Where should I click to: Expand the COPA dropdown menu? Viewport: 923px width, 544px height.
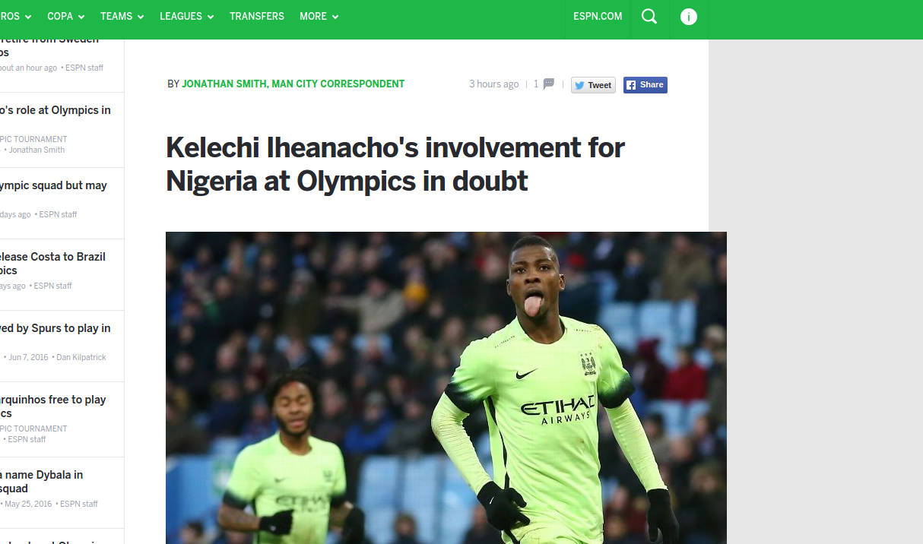coord(65,16)
